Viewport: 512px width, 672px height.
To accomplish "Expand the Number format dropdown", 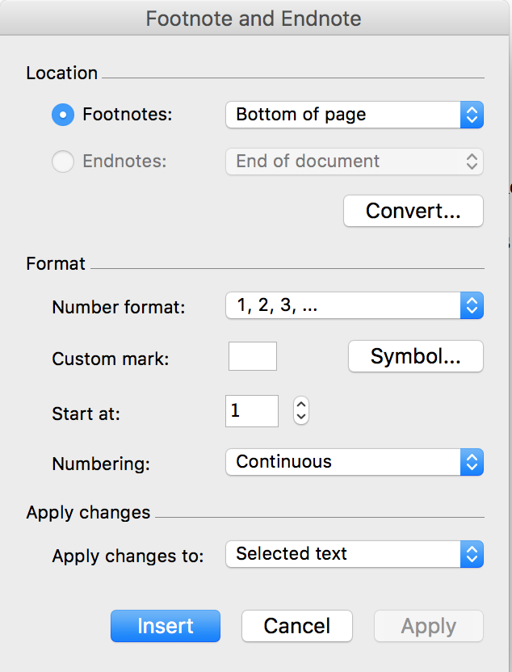I will [355, 305].
